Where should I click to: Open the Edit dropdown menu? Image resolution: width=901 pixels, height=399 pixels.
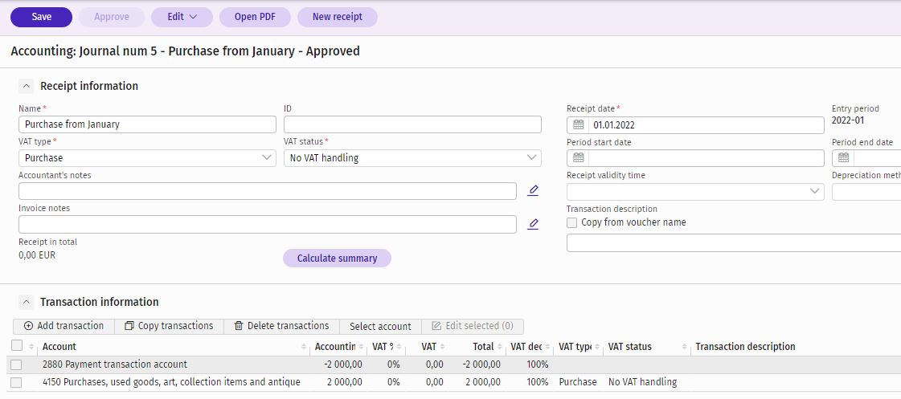pyautogui.click(x=182, y=17)
